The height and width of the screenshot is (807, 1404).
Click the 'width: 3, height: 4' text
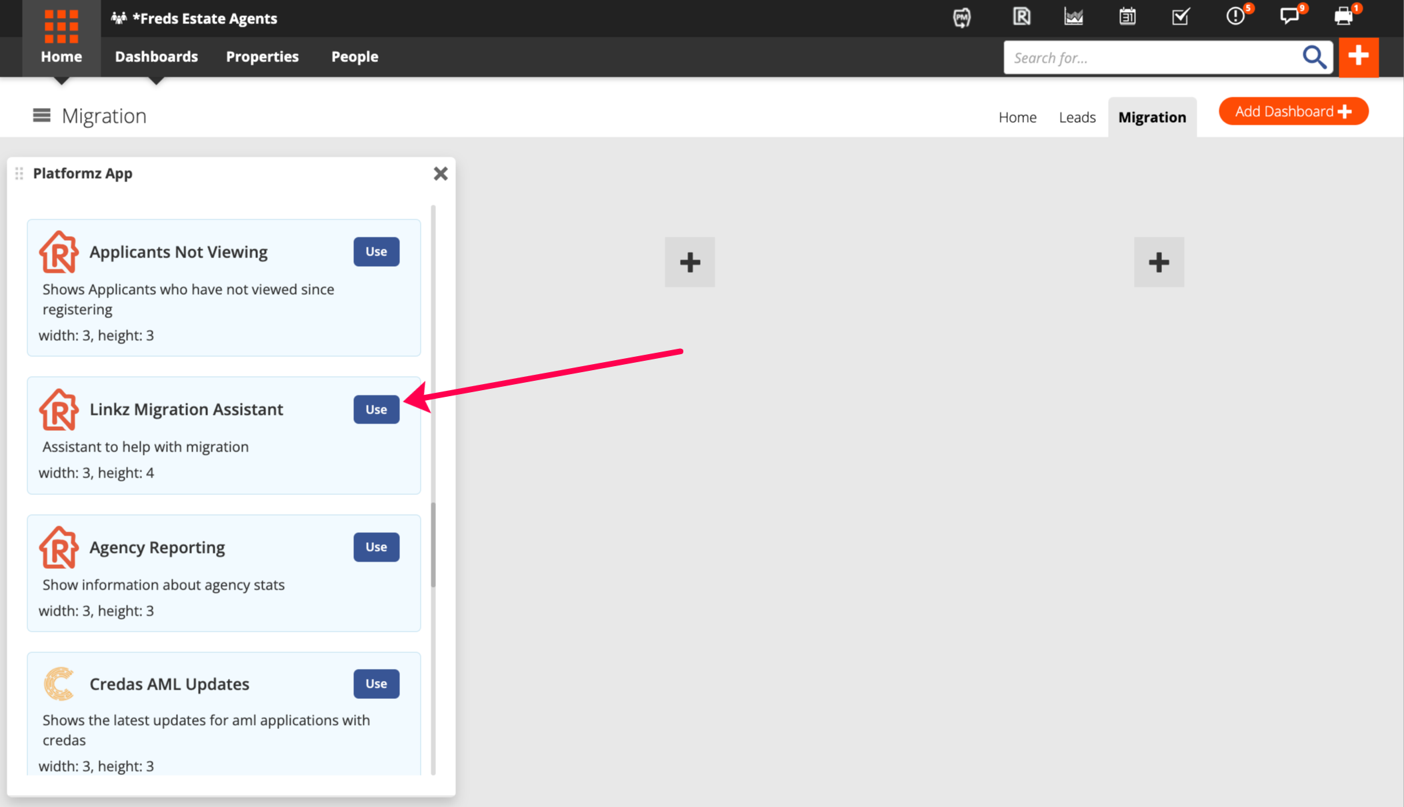(96, 473)
